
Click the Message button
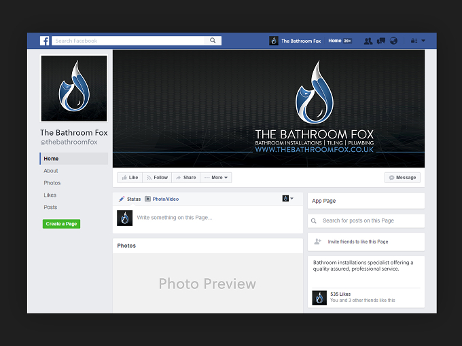pyautogui.click(x=402, y=178)
